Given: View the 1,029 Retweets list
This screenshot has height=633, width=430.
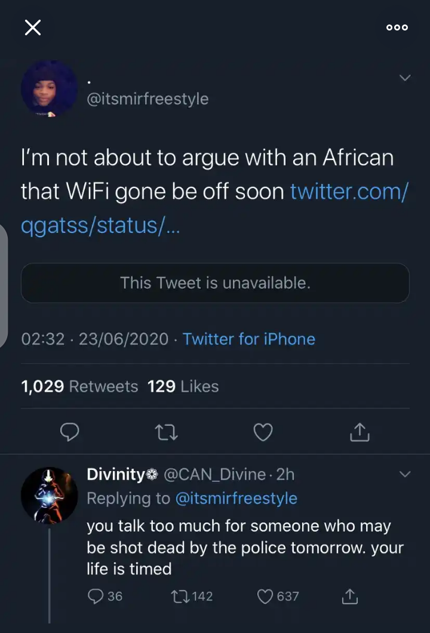Looking at the screenshot, I should [x=79, y=386].
